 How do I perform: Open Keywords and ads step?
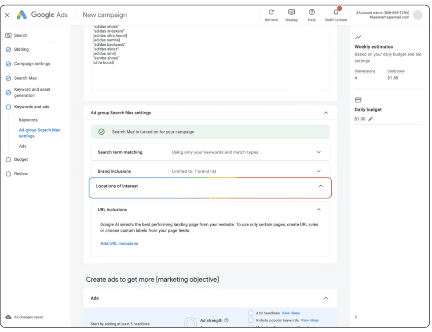(32, 107)
